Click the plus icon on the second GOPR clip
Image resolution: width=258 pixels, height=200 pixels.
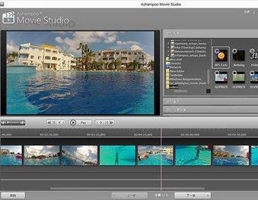tap(234, 73)
